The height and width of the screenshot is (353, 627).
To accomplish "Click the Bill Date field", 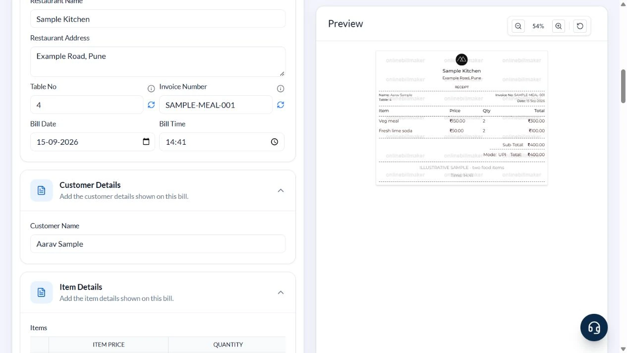I will coord(92,142).
